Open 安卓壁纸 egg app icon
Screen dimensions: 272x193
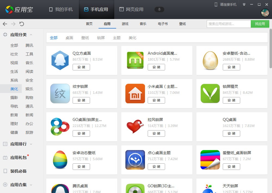[210, 60]
